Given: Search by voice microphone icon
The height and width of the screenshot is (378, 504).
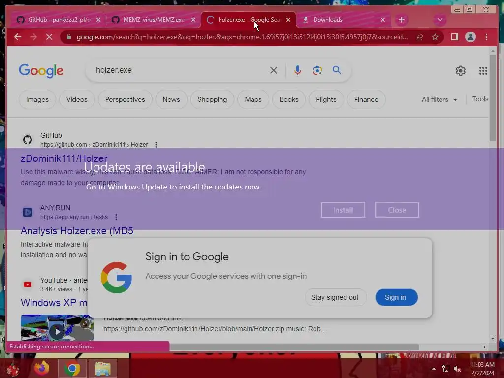Looking at the screenshot, I should pyautogui.click(x=298, y=70).
